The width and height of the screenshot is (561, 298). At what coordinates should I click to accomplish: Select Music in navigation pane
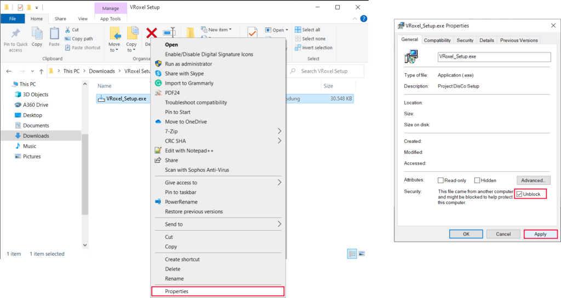pos(25,147)
